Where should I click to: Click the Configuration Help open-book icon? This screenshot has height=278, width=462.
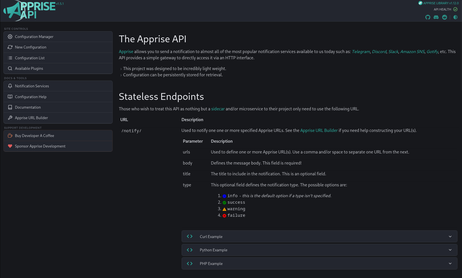pos(10,97)
